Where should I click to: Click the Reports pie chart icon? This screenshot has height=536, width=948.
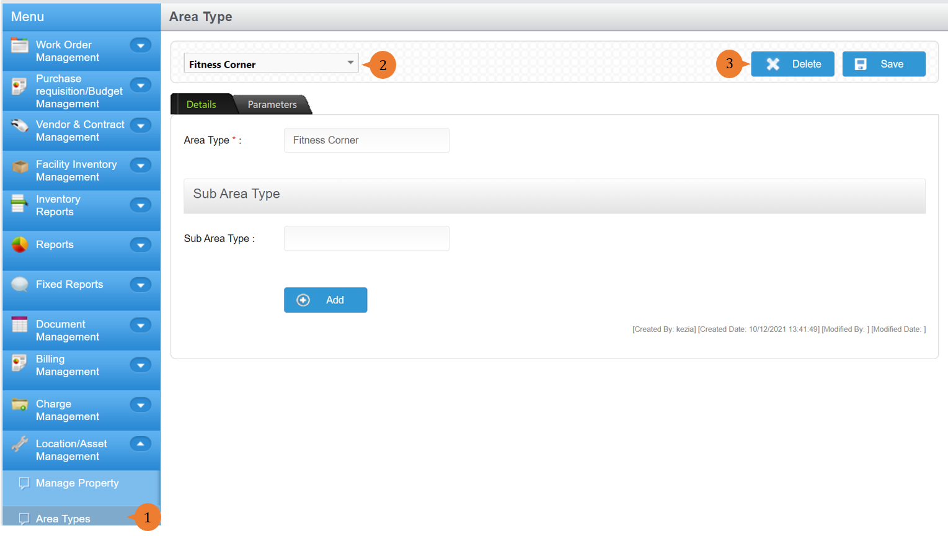tap(20, 244)
